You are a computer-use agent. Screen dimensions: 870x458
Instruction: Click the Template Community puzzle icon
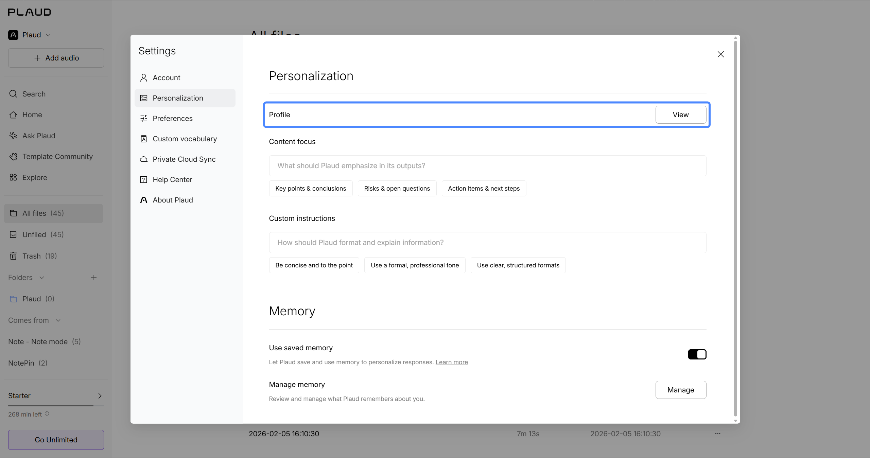[13, 157]
